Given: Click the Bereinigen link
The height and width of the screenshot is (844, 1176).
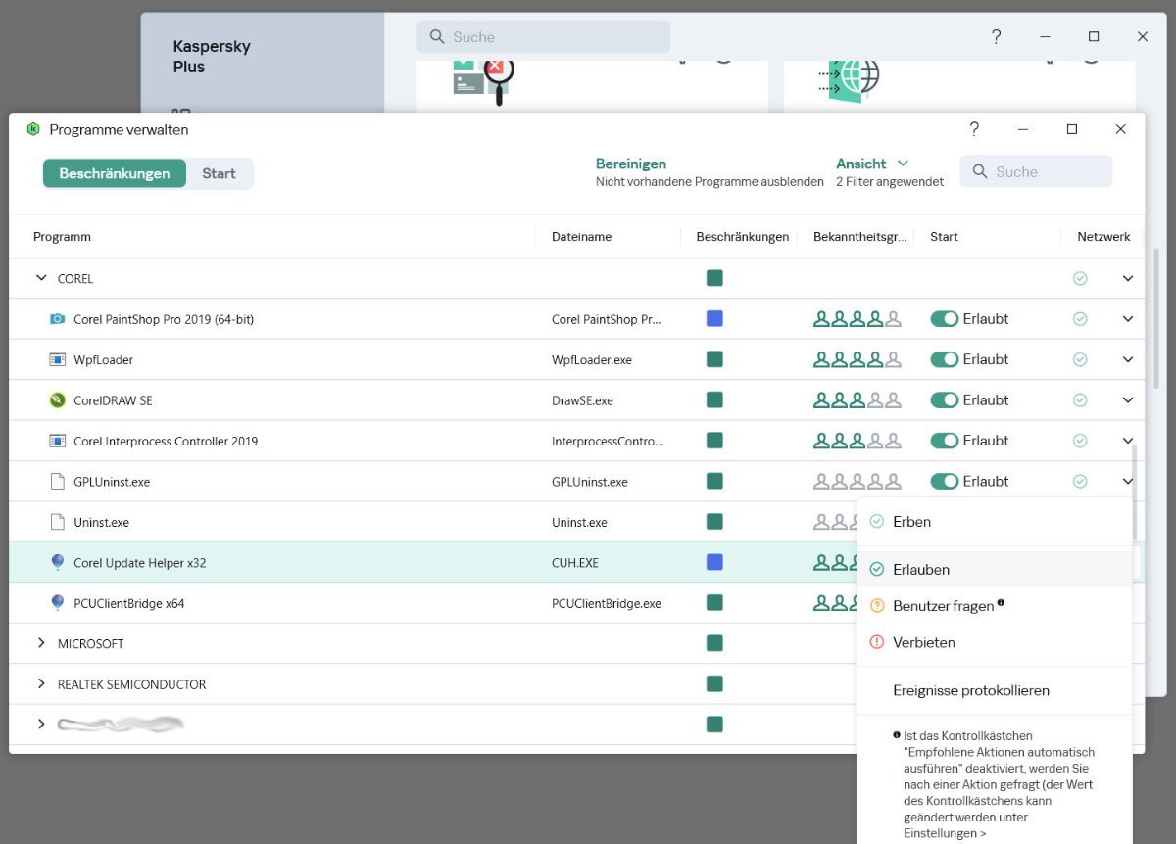Looking at the screenshot, I should click(x=630, y=164).
